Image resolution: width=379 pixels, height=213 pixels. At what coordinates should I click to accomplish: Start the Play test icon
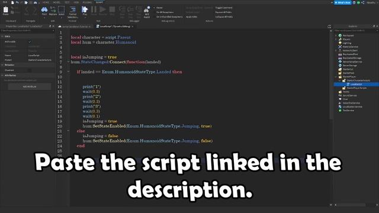(85, 9)
